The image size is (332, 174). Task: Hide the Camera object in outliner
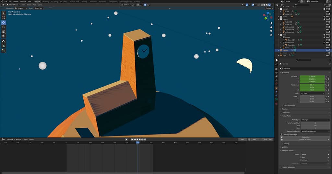click(x=326, y=50)
